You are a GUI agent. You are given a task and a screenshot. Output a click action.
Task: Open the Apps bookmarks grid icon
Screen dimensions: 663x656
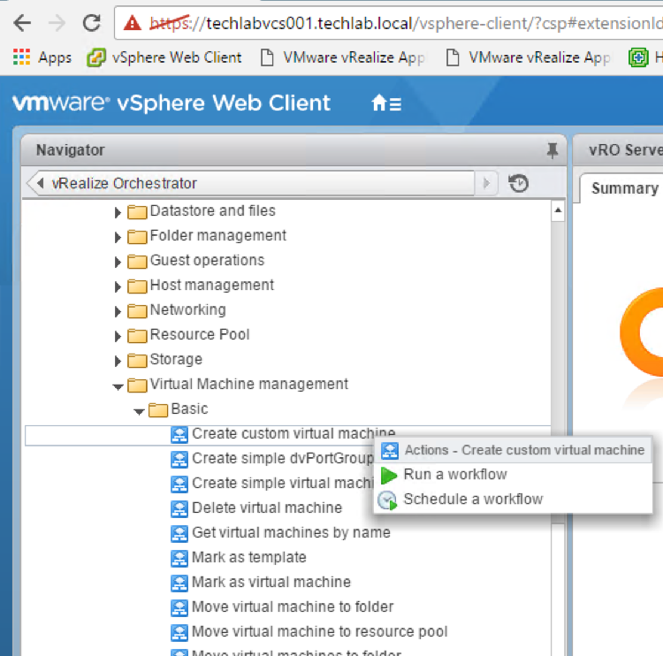21,57
